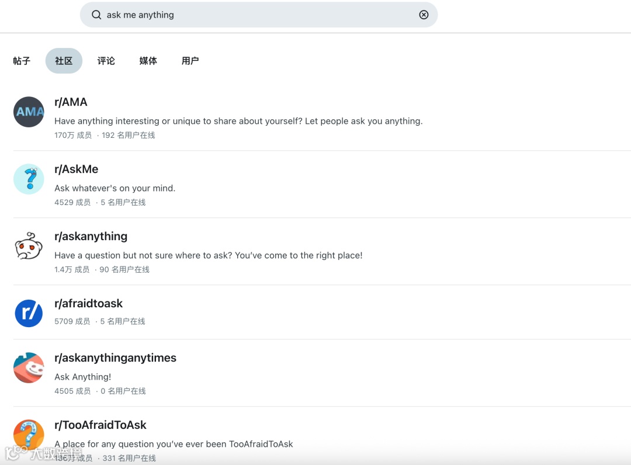Click the '192 名用户在线' online count
This screenshot has width=631, height=465.
(x=129, y=135)
